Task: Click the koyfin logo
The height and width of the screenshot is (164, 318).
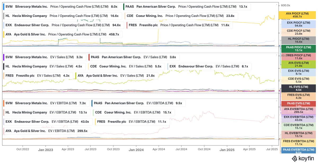Action: coord(303,159)
